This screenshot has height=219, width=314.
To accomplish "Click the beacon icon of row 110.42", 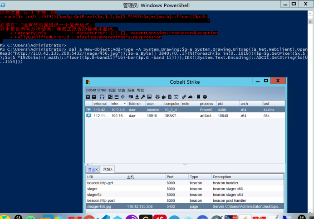I will [88, 109].
